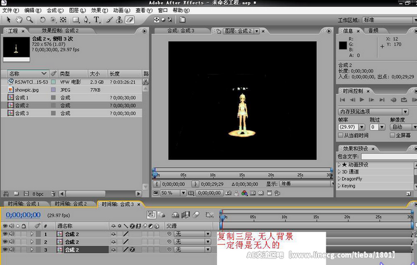Image resolution: width=417 pixels, height=265 pixels.
Task: Open the 合成 menu in menu bar
Action: (55, 11)
